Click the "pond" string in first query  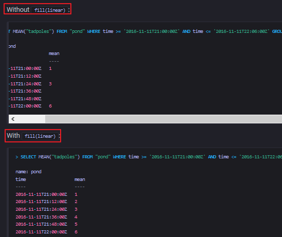coord(78,31)
